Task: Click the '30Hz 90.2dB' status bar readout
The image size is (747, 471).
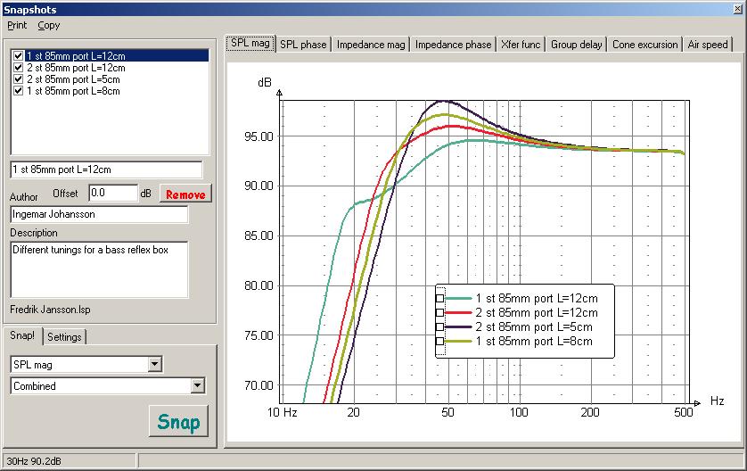Action: click(x=34, y=461)
